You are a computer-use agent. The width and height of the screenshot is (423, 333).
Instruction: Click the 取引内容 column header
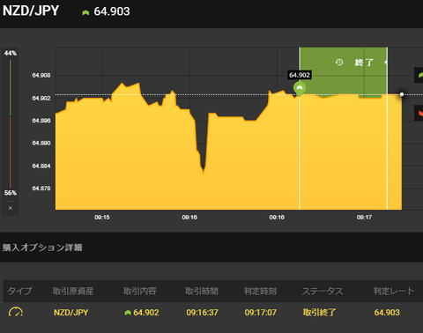(139, 291)
